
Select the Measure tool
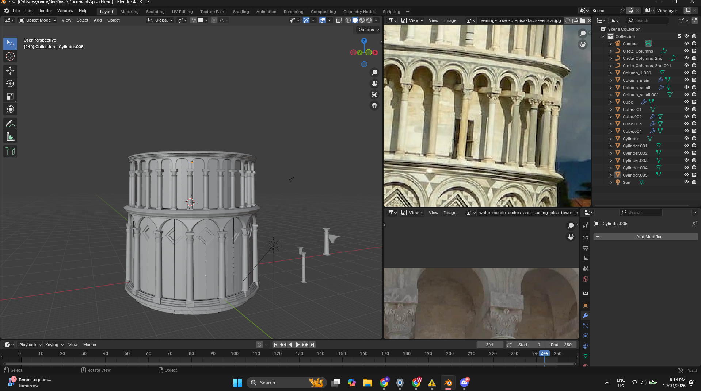click(10, 137)
